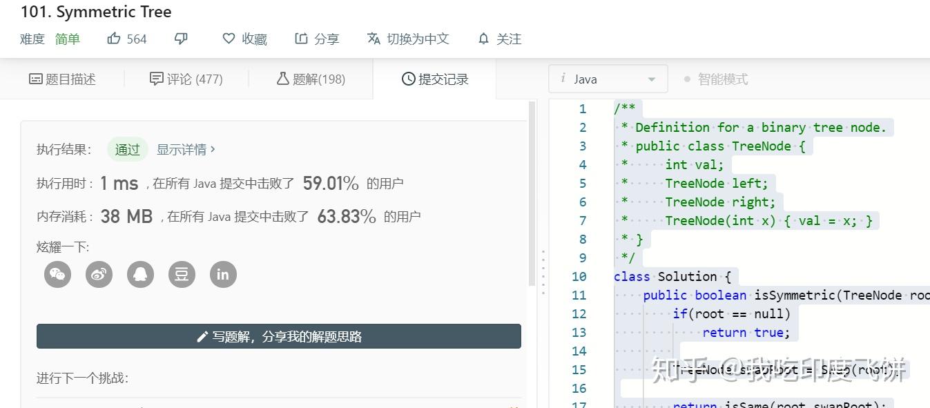Viewport: 930px width, 408px height.
Task: Click the 通过 result badge
Action: [127, 149]
